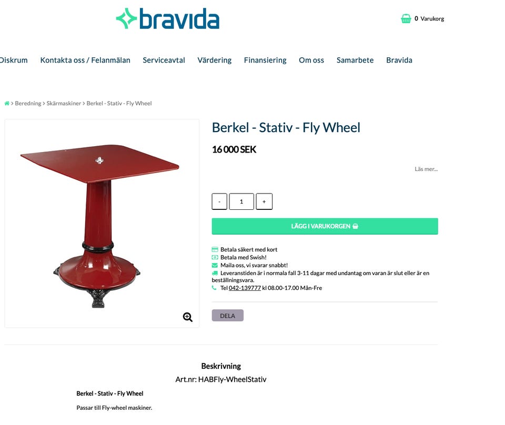Go to Finansiering page
Image resolution: width=505 pixels, height=425 pixels.
point(265,60)
